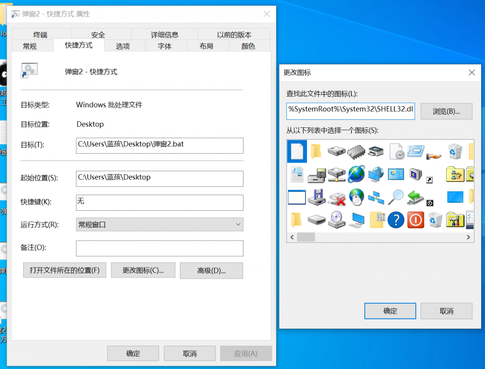Pick the networked computers icon
The image size is (485, 369).
point(376,198)
